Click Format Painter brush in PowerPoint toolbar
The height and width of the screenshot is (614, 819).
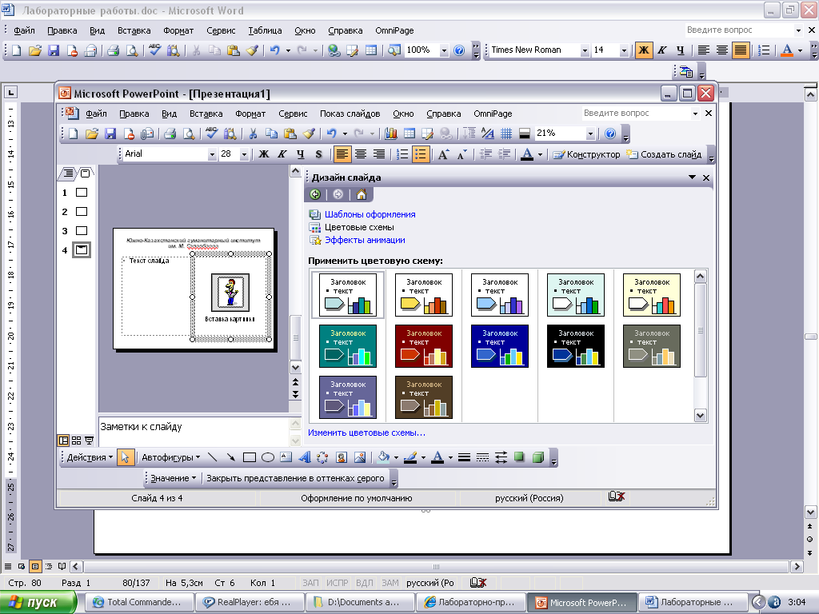point(309,134)
